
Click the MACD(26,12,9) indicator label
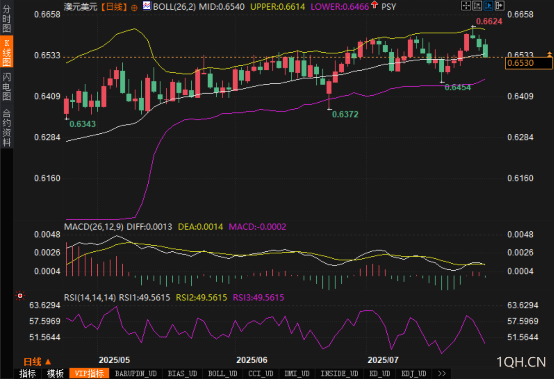point(94,227)
